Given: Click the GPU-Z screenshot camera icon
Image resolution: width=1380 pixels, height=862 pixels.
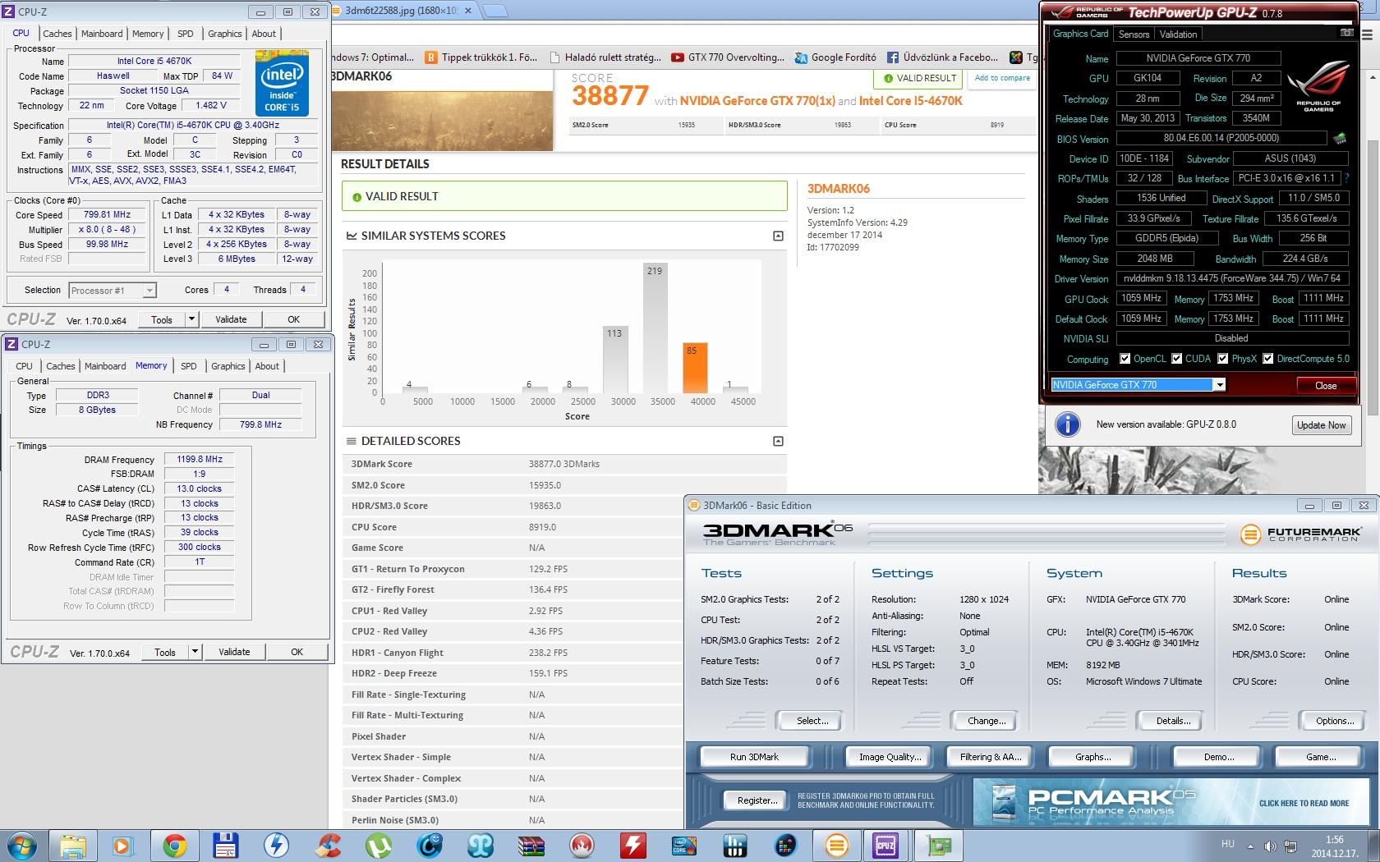Looking at the screenshot, I should tap(1345, 33).
